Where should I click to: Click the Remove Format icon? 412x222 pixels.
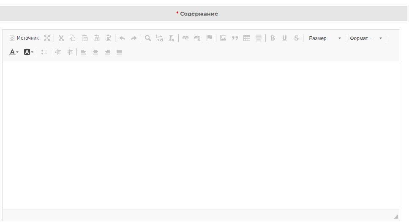(x=171, y=38)
